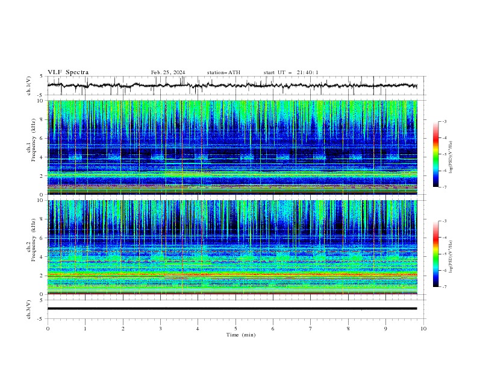Click the "-3" tick on ch.1 color bar

tap(444, 121)
